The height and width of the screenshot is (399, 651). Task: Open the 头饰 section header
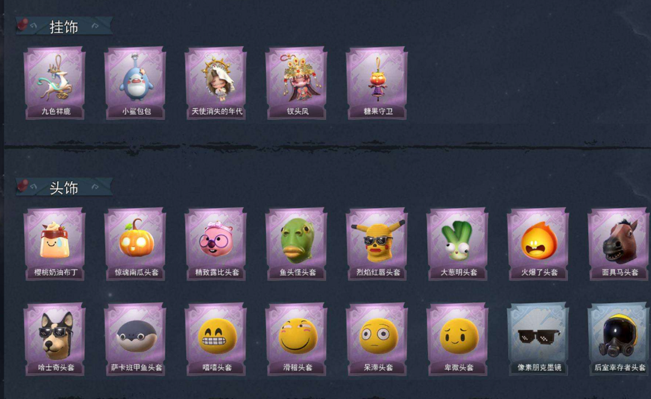64,187
